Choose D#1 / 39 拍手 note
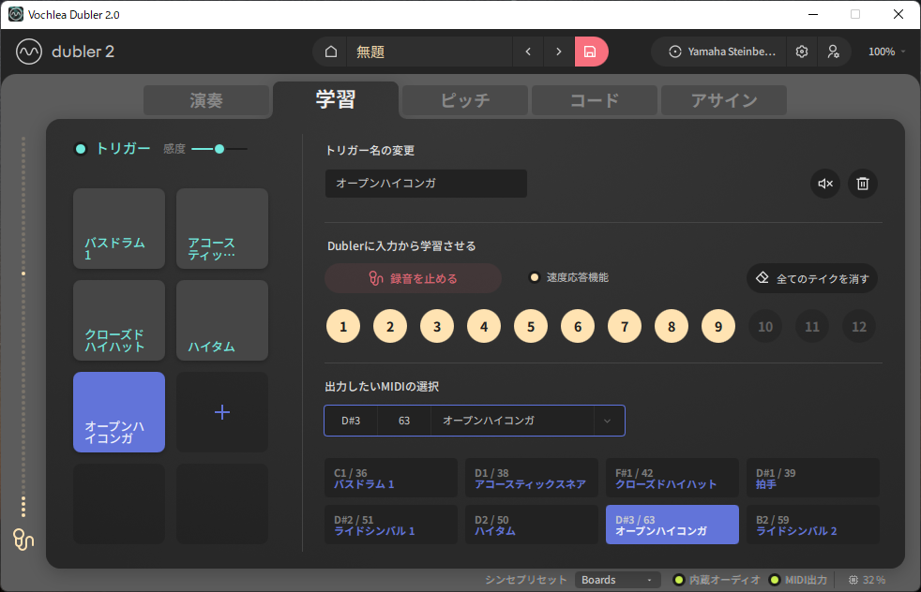 click(x=813, y=478)
